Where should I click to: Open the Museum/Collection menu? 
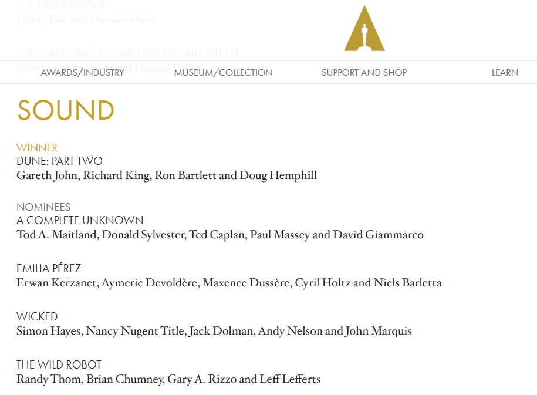pos(223,73)
